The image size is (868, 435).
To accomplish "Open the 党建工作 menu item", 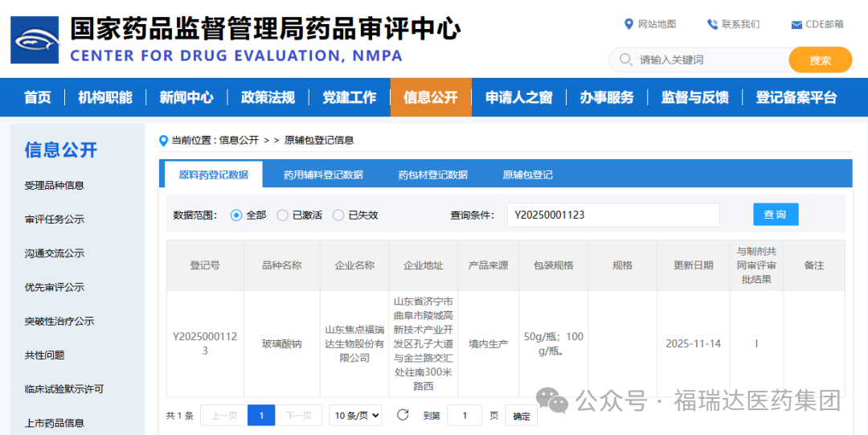I will click(x=350, y=97).
